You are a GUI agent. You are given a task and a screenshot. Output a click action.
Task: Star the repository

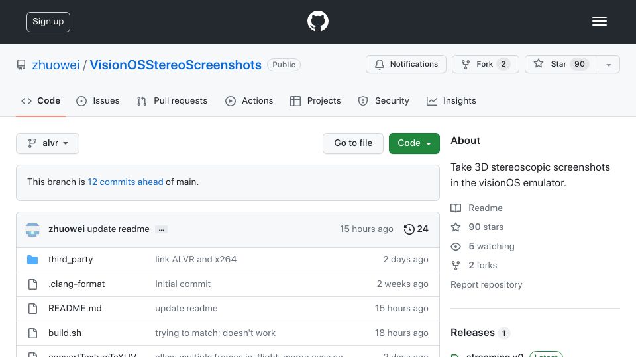(x=561, y=64)
